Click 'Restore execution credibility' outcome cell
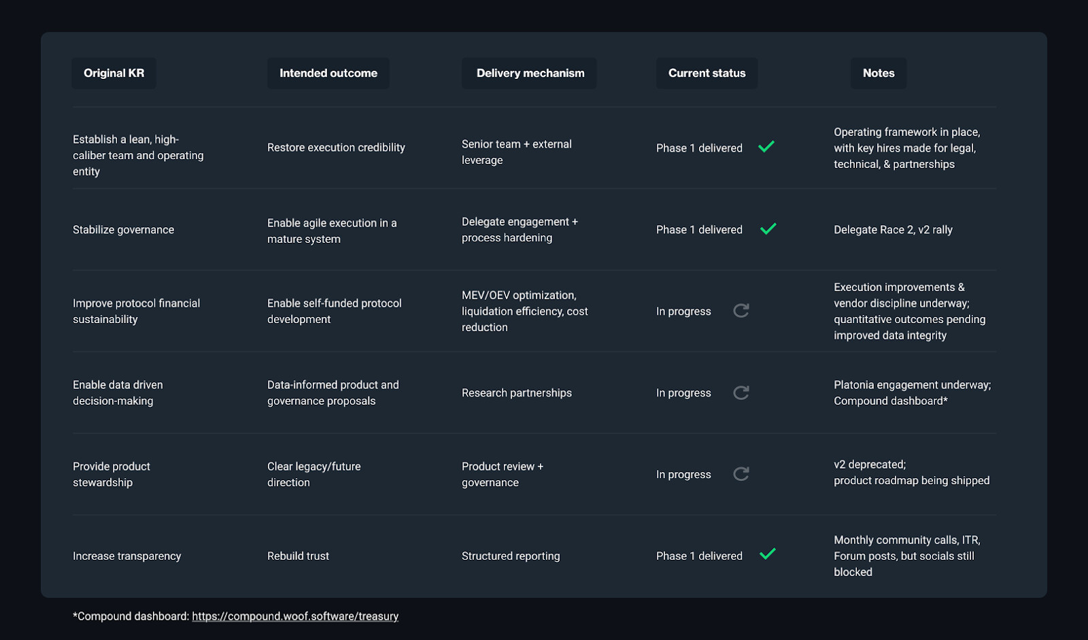This screenshot has width=1088, height=640. pos(336,148)
